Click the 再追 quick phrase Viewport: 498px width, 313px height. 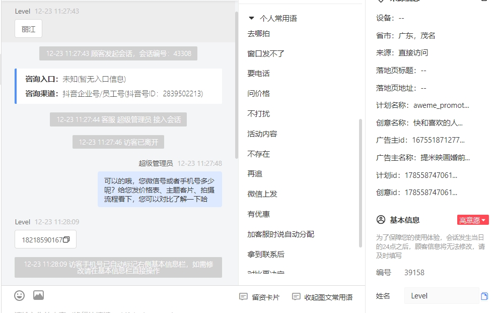click(x=255, y=174)
